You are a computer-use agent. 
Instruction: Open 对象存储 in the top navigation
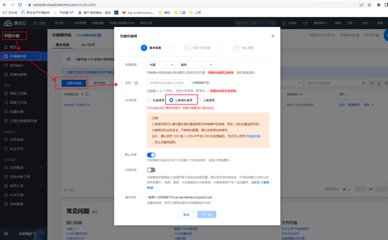(98, 23)
